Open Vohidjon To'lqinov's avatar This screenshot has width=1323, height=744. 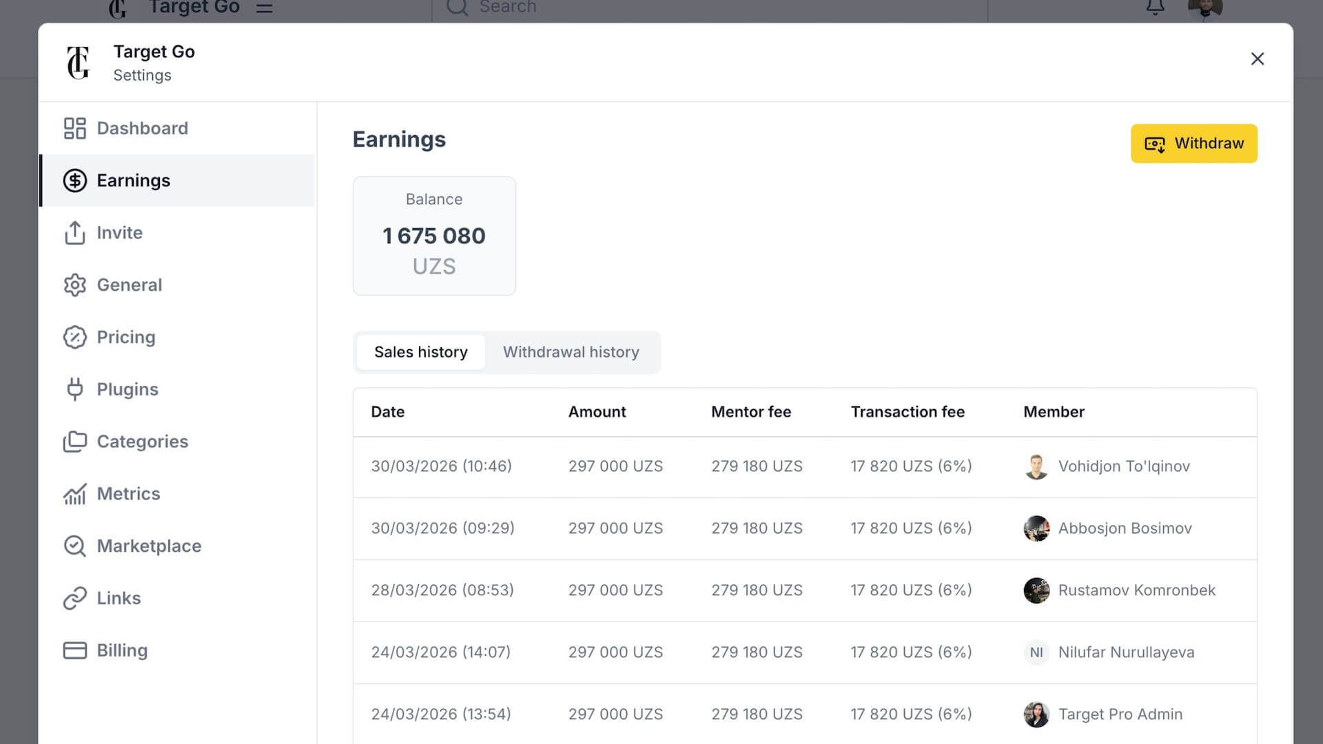tap(1036, 466)
